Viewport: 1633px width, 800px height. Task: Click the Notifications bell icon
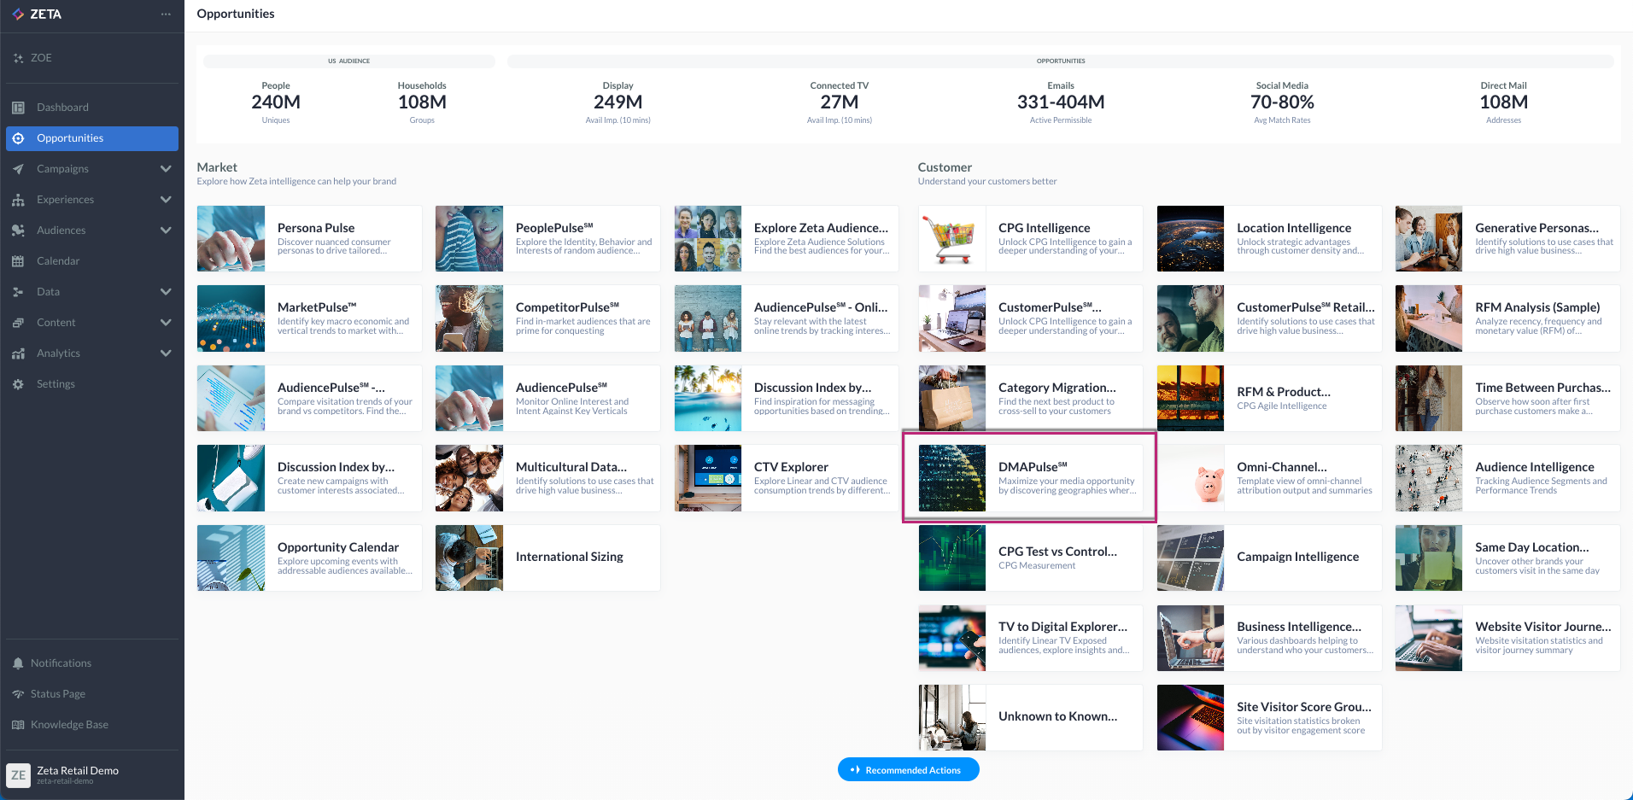[19, 663]
